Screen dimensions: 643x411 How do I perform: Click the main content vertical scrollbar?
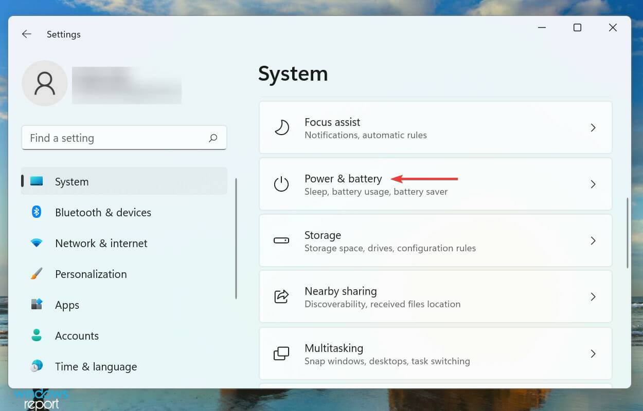coord(628,233)
